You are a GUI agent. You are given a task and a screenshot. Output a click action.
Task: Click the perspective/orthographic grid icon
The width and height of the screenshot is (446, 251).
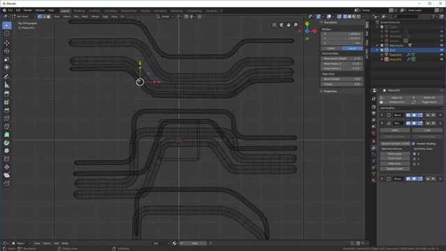(x=274, y=25)
